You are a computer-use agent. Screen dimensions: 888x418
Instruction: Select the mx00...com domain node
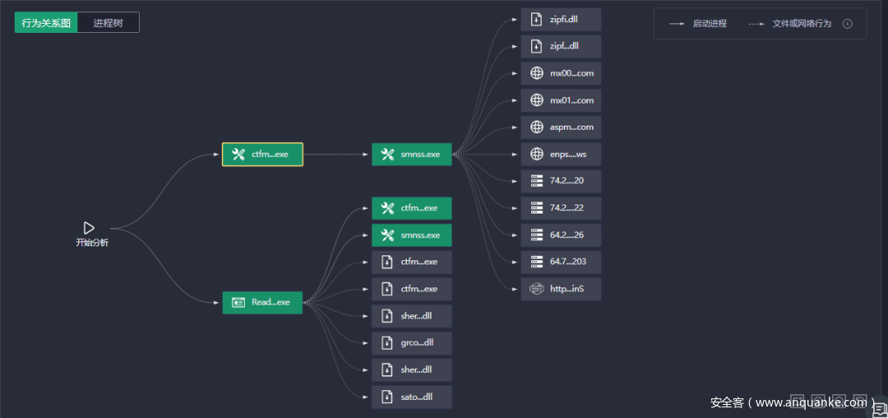(x=561, y=73)
